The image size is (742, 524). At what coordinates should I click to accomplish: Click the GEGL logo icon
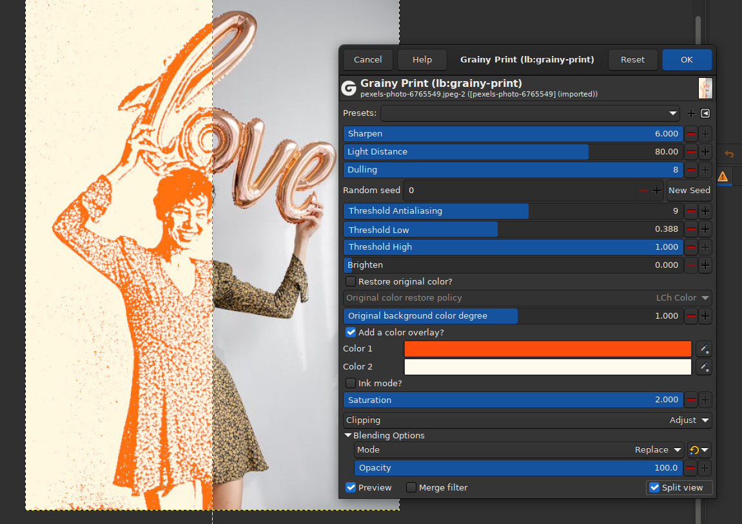(349, 88)
